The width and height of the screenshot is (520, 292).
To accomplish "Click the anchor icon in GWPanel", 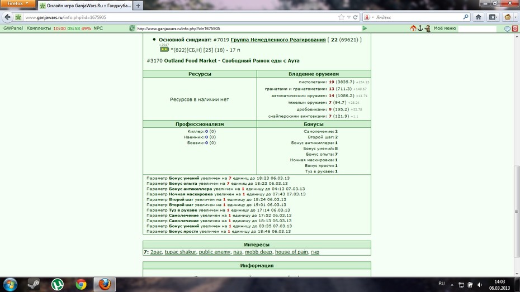I will [x=420, y=28].
